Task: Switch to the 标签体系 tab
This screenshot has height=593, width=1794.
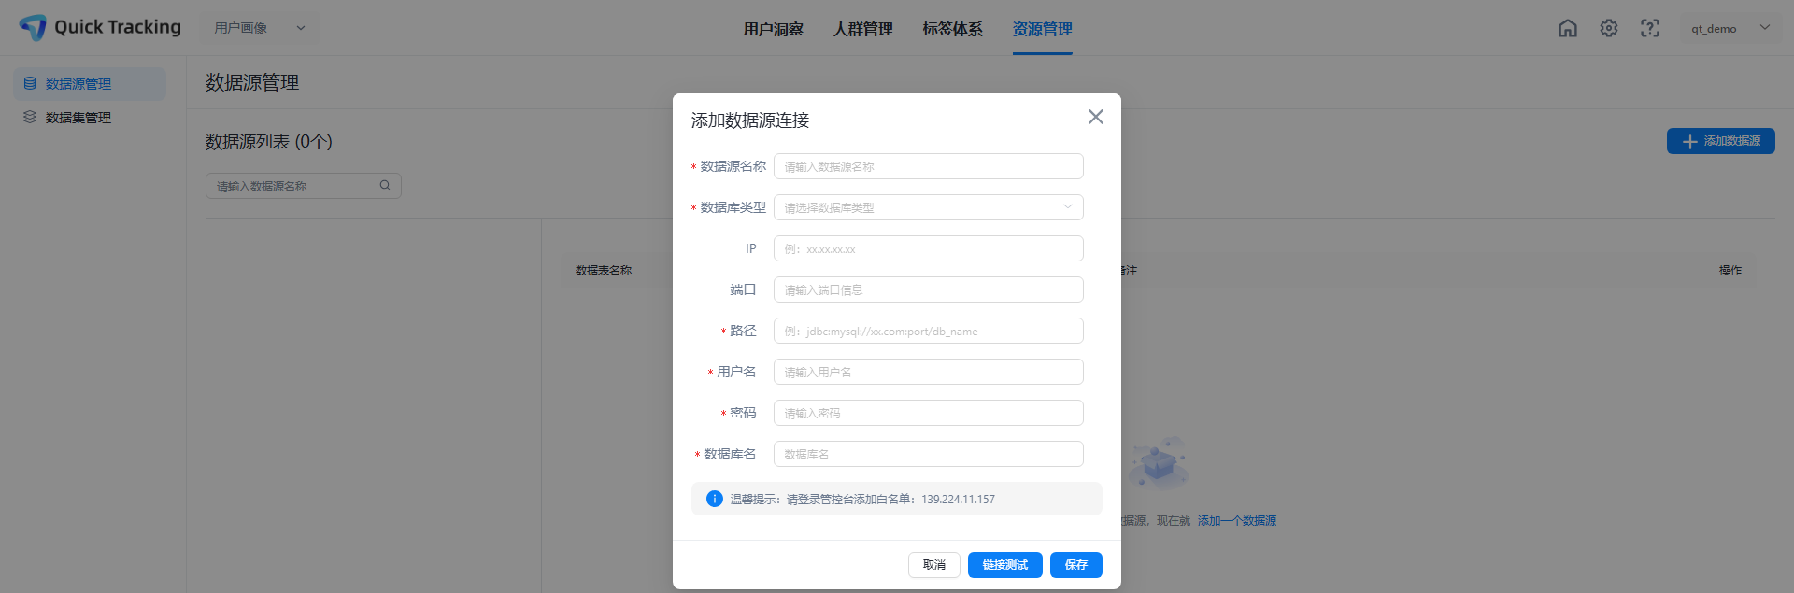Action: coord(953,29)
